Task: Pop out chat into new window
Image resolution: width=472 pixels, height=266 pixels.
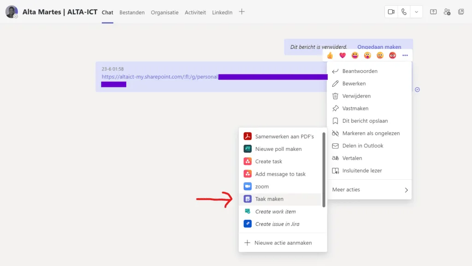Action: pos(461,12)
